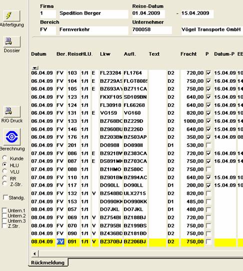Select Lkw cell BZ693AY

coord(111,89)
